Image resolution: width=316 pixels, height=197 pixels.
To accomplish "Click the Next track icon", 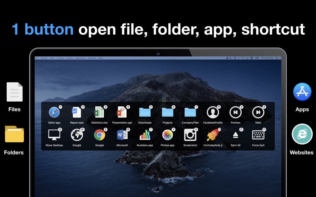I will coord(258,112).
